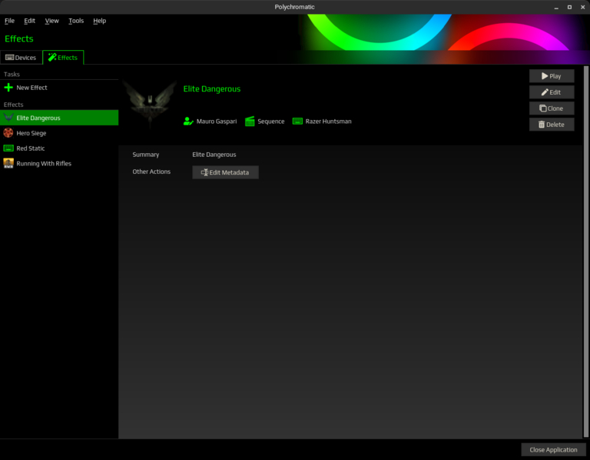The width and height of the screenshot is (590, 460).
Task: Click the Razer Huntsman keyboard icon
Action: pyautogui.click(x=297, y=122)
